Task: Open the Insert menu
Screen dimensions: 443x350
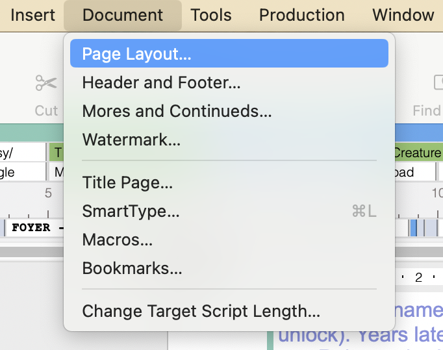Action: coord(32,15)
